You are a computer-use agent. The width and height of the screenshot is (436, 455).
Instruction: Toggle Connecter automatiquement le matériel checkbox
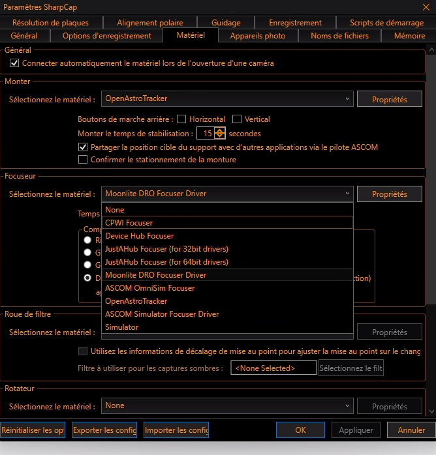14,63
